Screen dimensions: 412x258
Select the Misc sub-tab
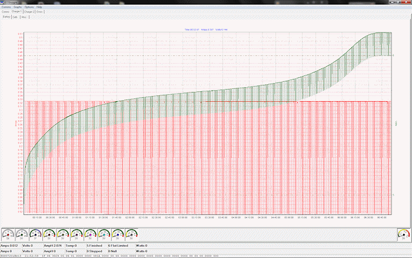click(x=24, y=17)
